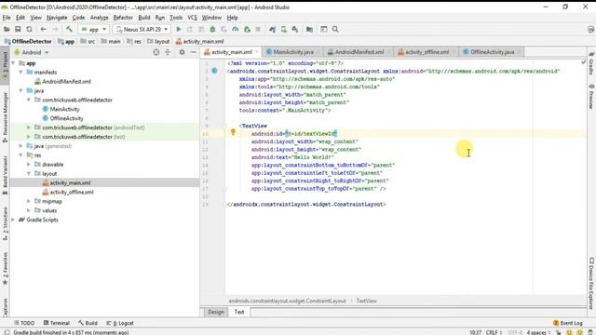596x335 pixels.
Task: Collapse the layout folder
Action: tap(29, 174)
